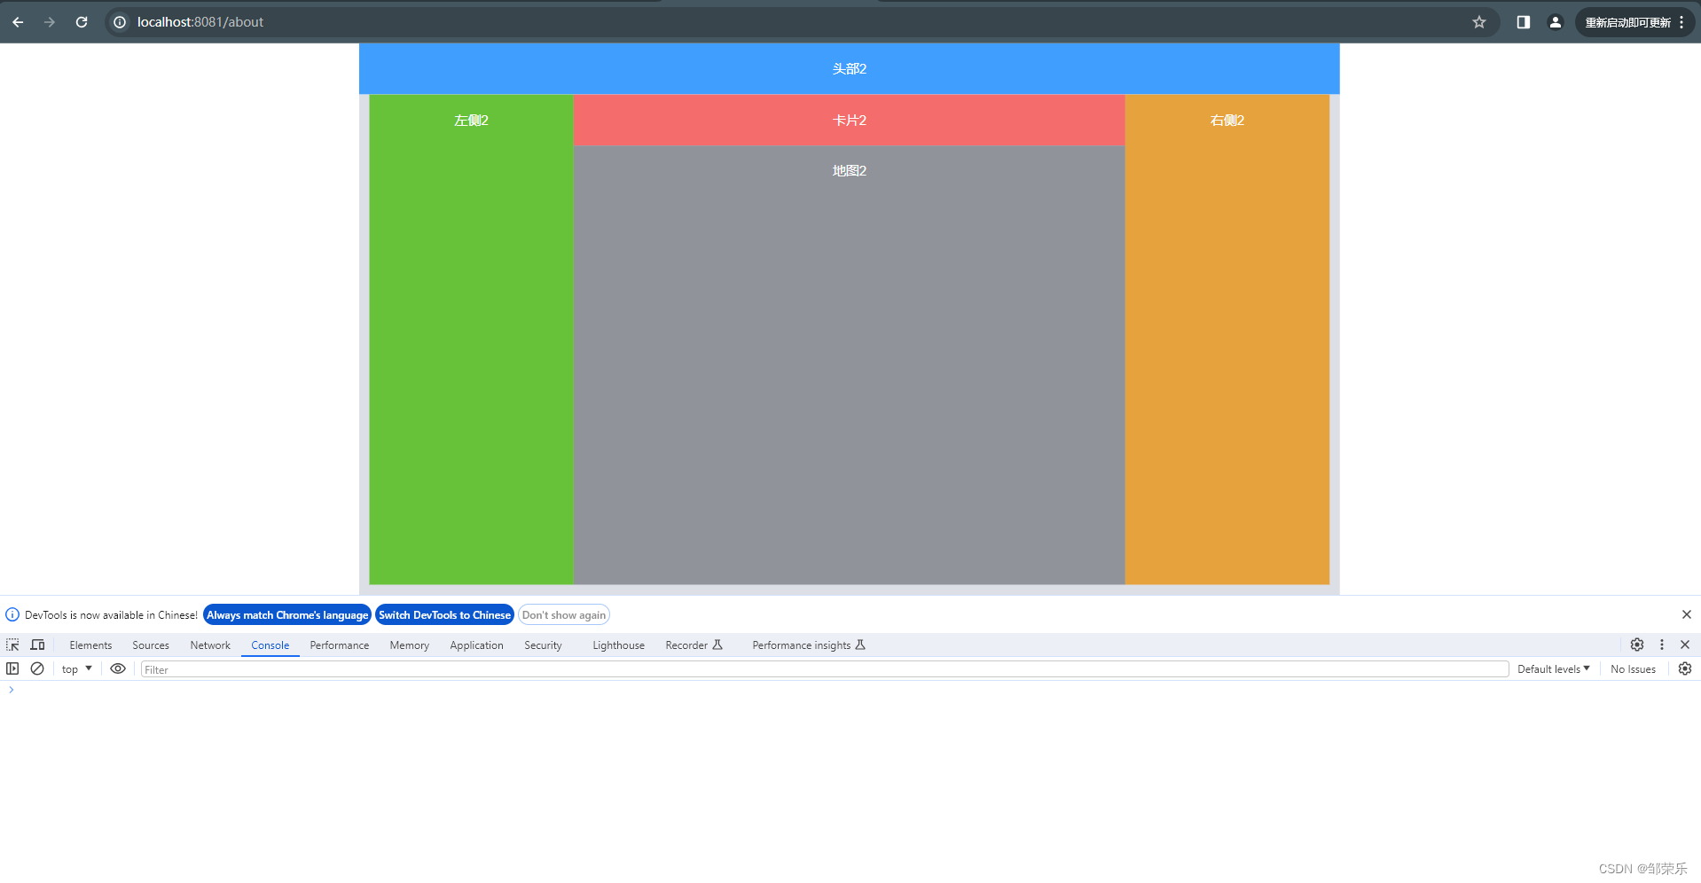Click Switch DevTools to Chinese
The width and height of the screenshot is (1701, 883).
click(x=444, y=615)
